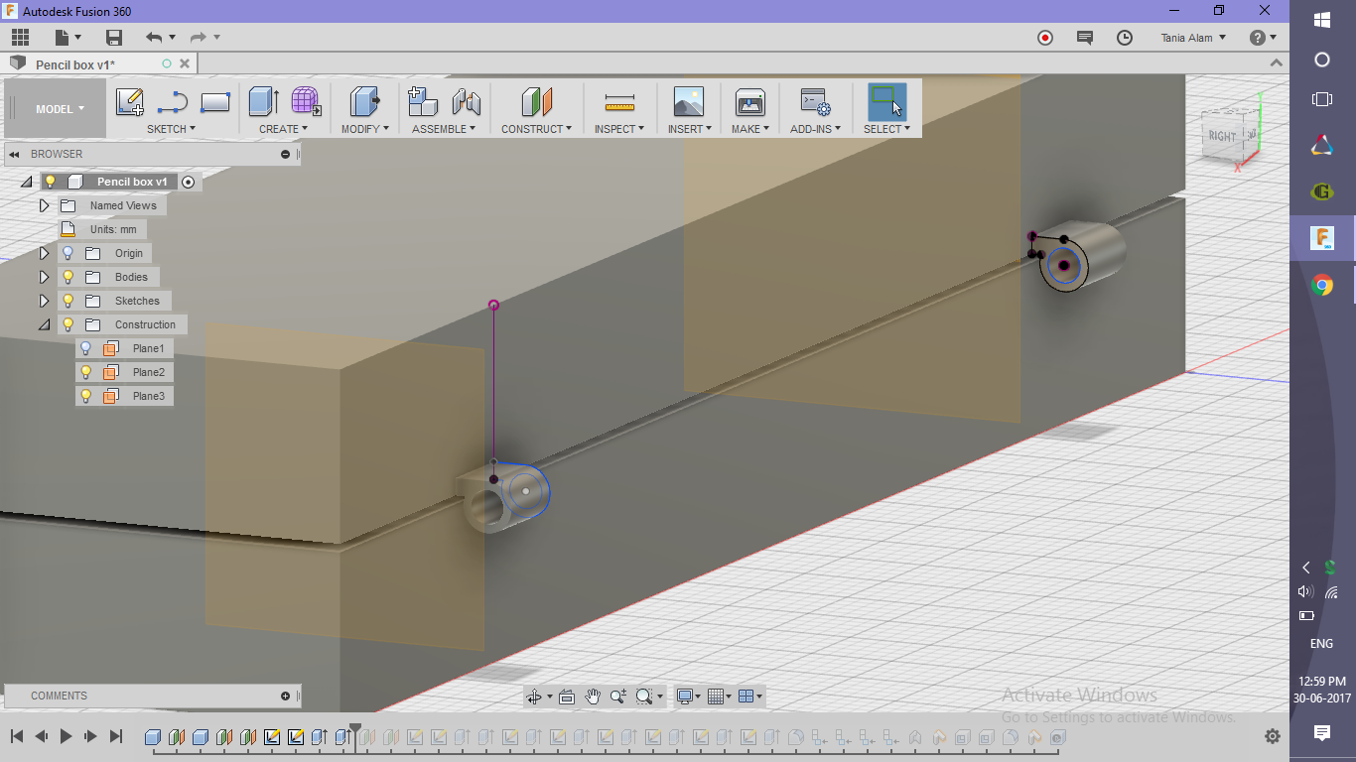Image resolution: width=1356 pixels, height=762 pixels.
Task: Expand the Bodies folder
Action: click(44, 277)
